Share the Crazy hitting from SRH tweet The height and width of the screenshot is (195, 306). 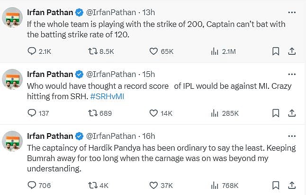292,113
